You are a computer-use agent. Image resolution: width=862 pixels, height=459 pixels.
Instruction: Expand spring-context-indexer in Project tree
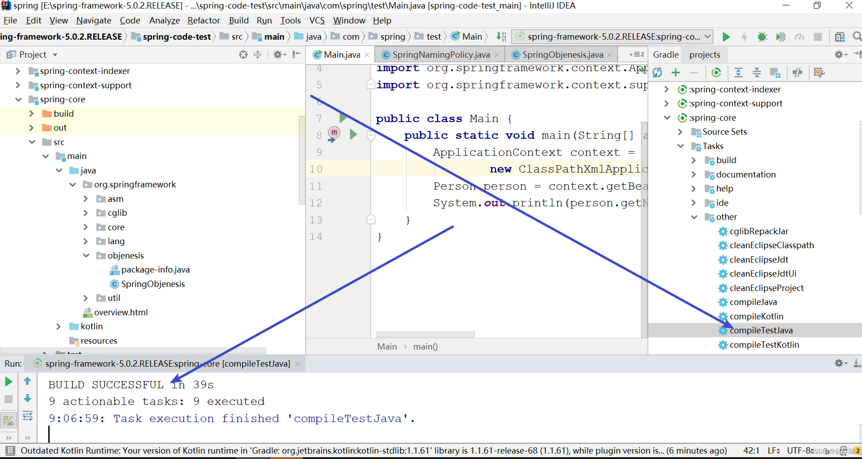tap(18, 71)
